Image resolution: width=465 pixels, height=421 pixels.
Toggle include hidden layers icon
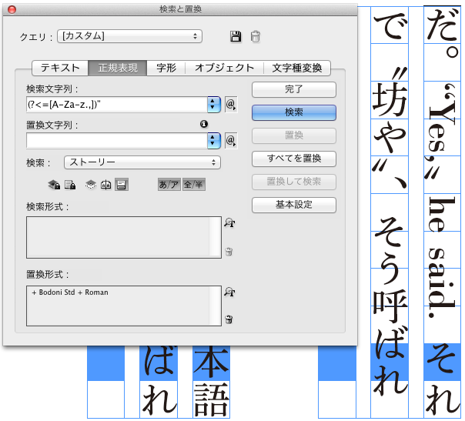(91, 185)
